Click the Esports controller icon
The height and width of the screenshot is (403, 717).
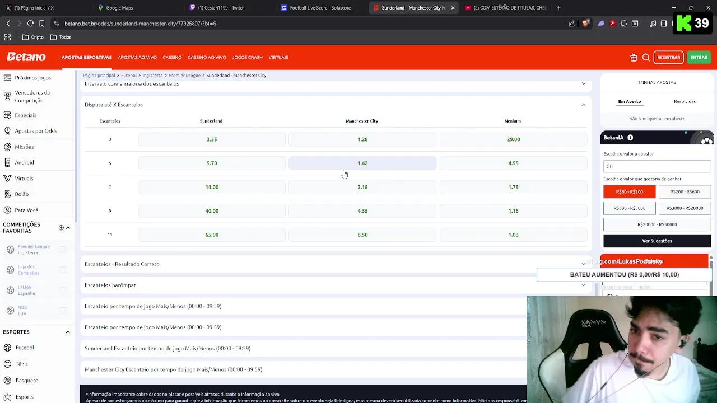7,396
